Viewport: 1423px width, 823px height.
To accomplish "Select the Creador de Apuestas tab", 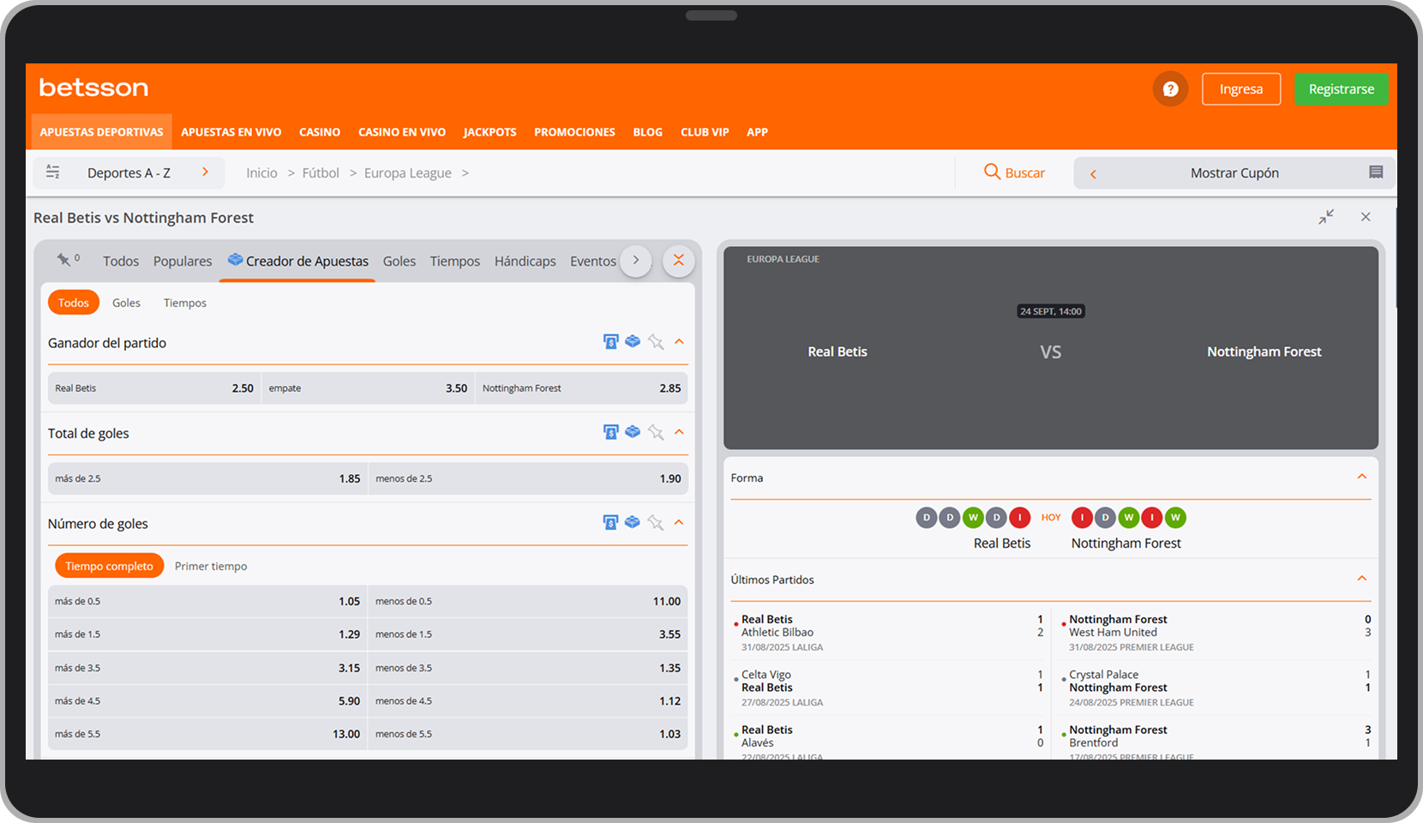I will coord(297,261).
